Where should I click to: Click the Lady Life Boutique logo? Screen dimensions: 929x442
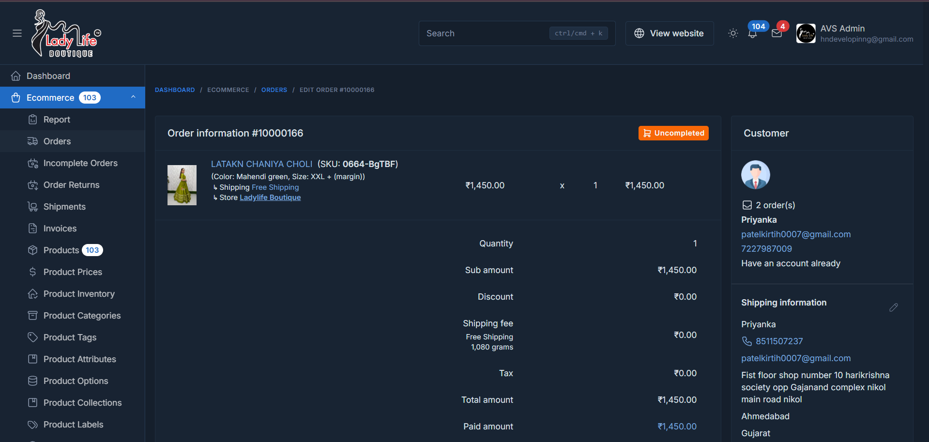pos(66,33)
